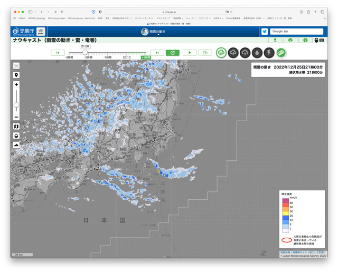Image resolution: width=338 pixels, height=272 pixels.
Task: Click the map zoom level slider handle
Action: coord(16,105)
